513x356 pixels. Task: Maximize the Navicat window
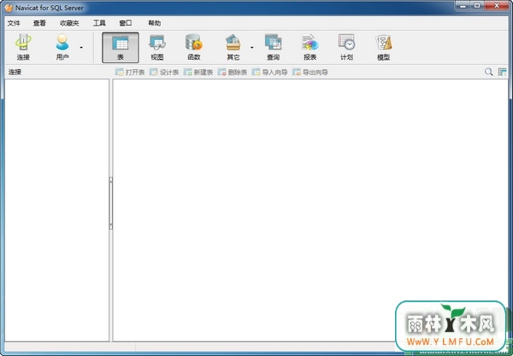point(477,6)
